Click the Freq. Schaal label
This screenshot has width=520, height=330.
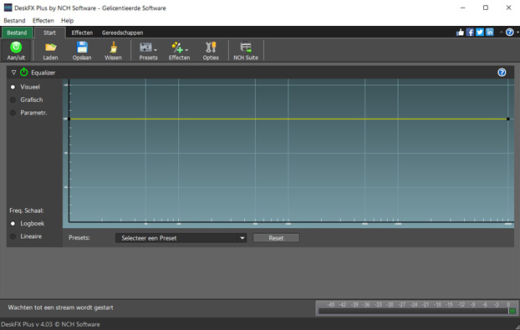[26, 211]
